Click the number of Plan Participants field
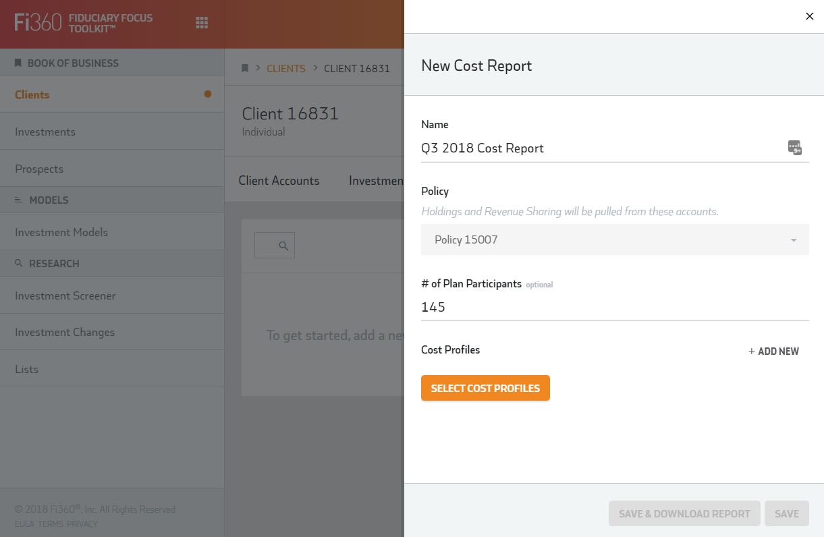Image resolution: width=824 pixels, height=537 pixels. [614, 308]
